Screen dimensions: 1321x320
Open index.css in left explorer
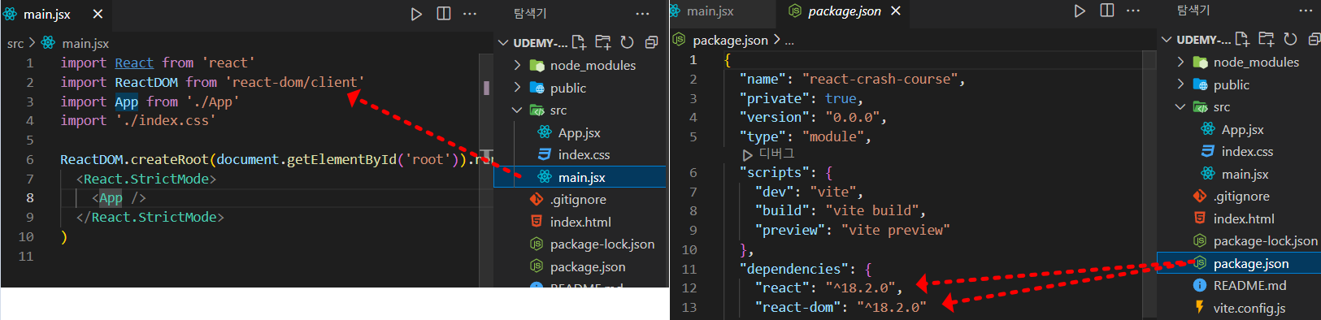pos(580,154)
